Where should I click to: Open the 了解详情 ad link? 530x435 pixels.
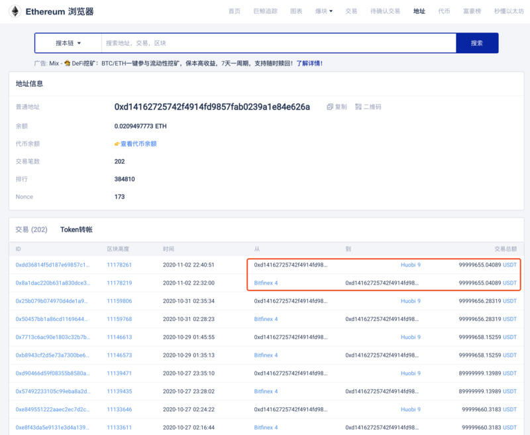[309, 64]
